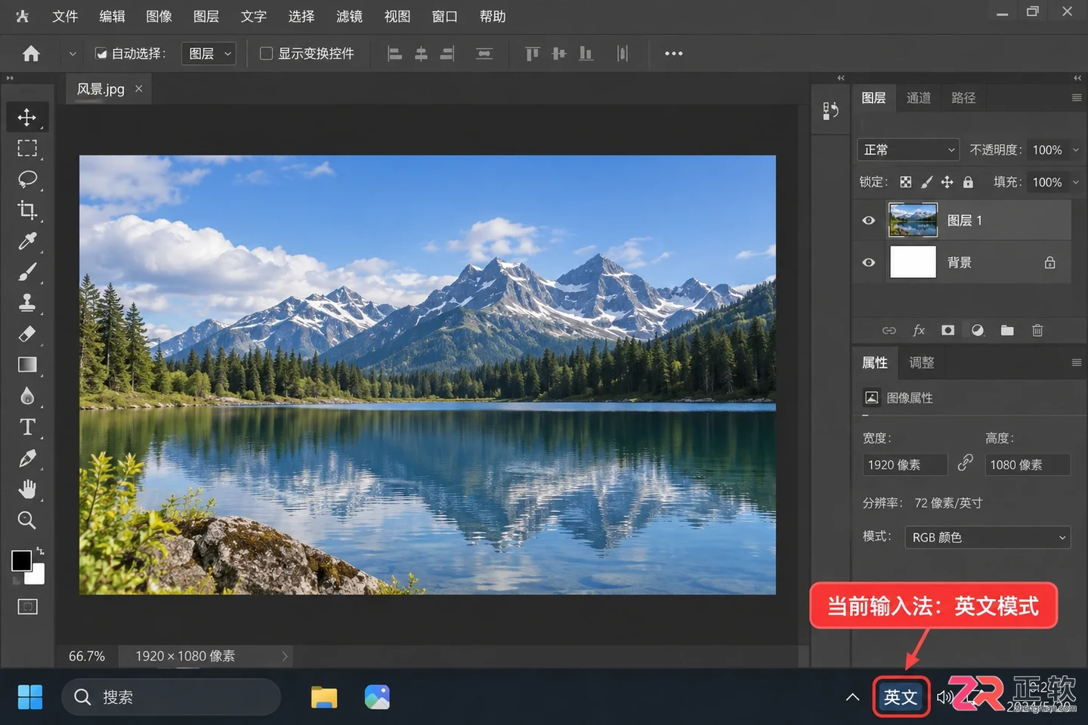Hide 图层 1 using its eye icon

tap(869, 221)
